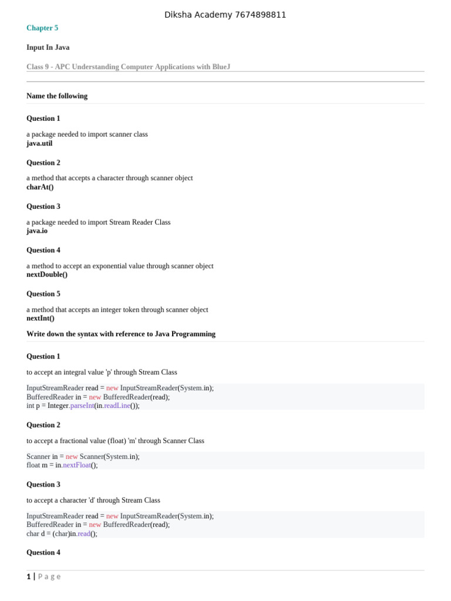Select the Chapter 5 heading
Viewport: 451px width, 601px height.
click(42, 28)
